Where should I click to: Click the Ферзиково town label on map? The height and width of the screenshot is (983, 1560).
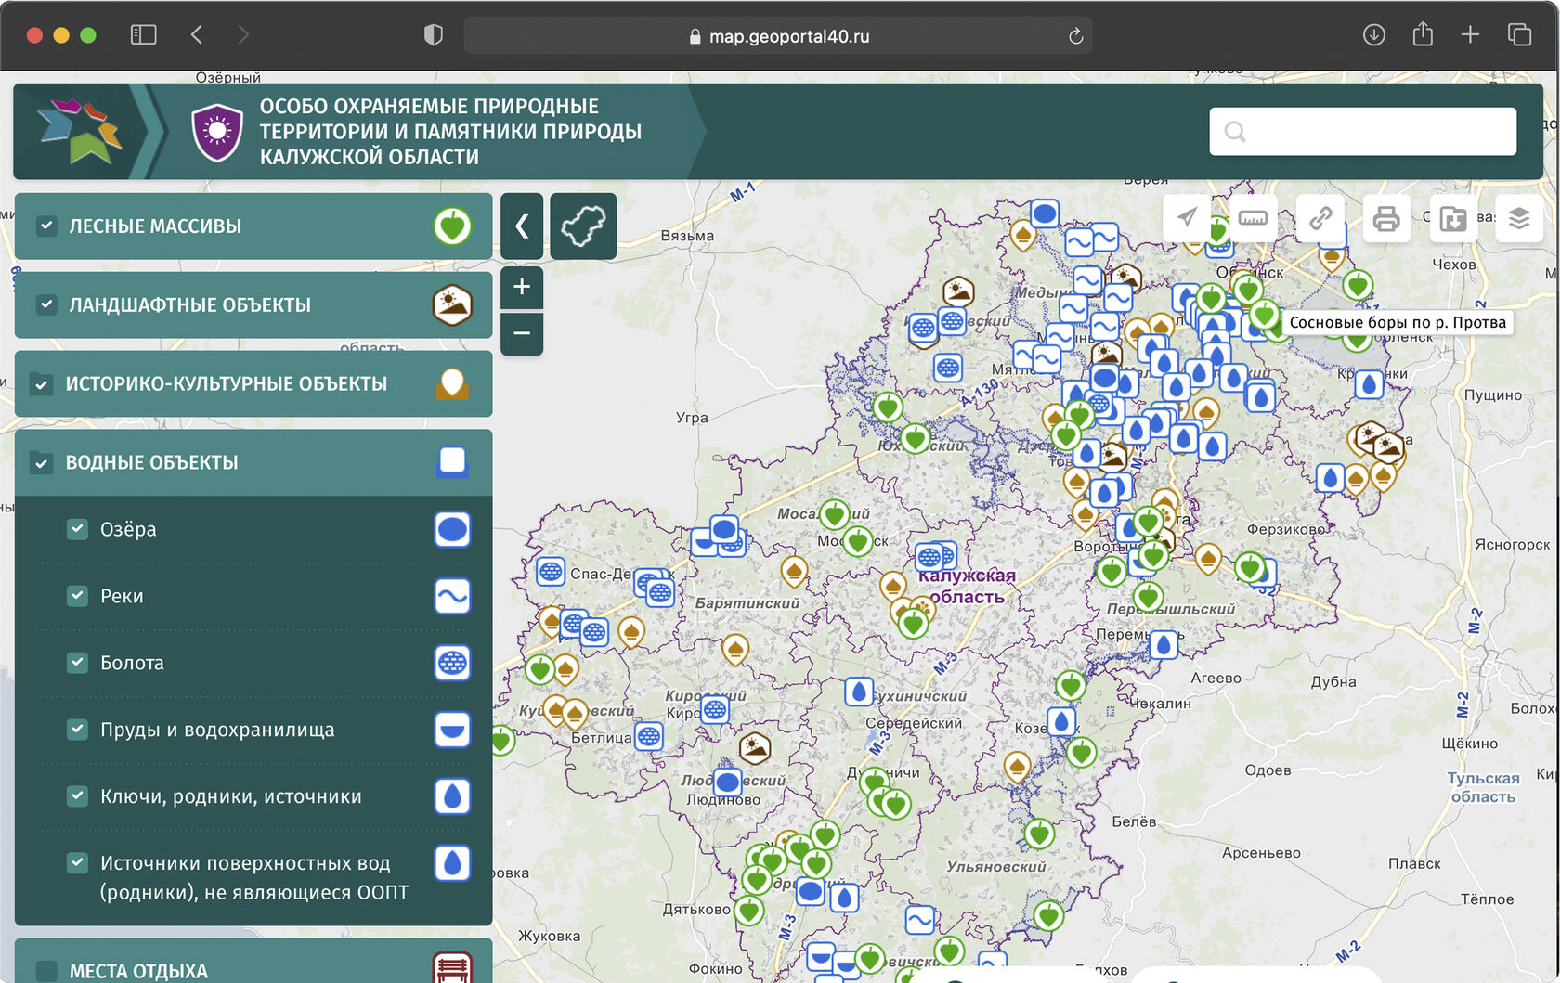click(x=1286, y=529)
